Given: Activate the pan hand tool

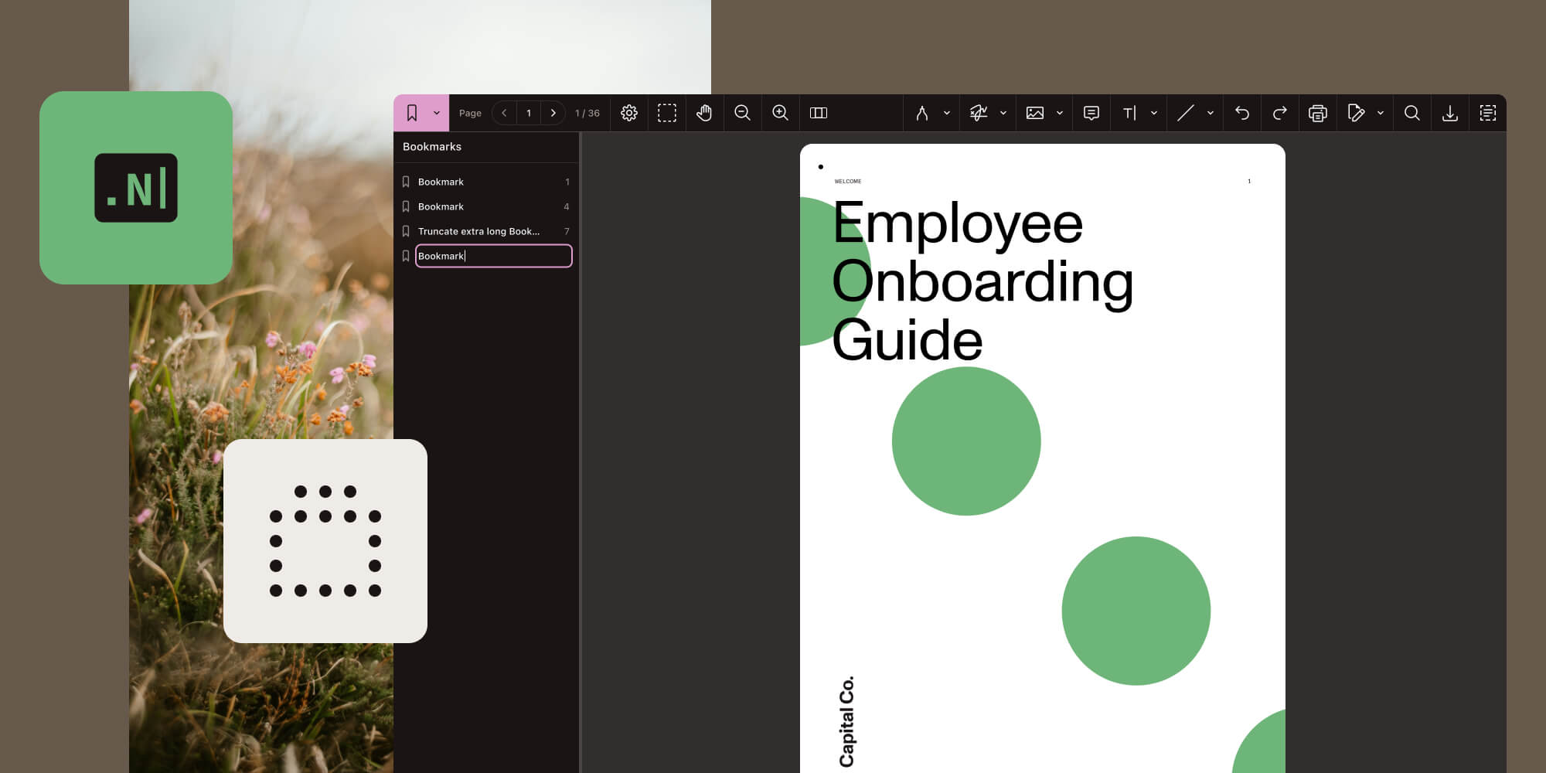Looking at the screenshot, I should point(704,113).
